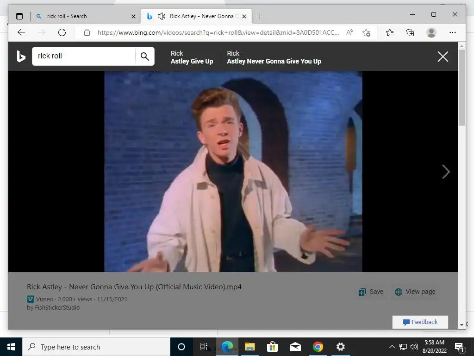Screen dimensions: 474x356
Task: Open Settings and more menu
Action: point(453,32)
